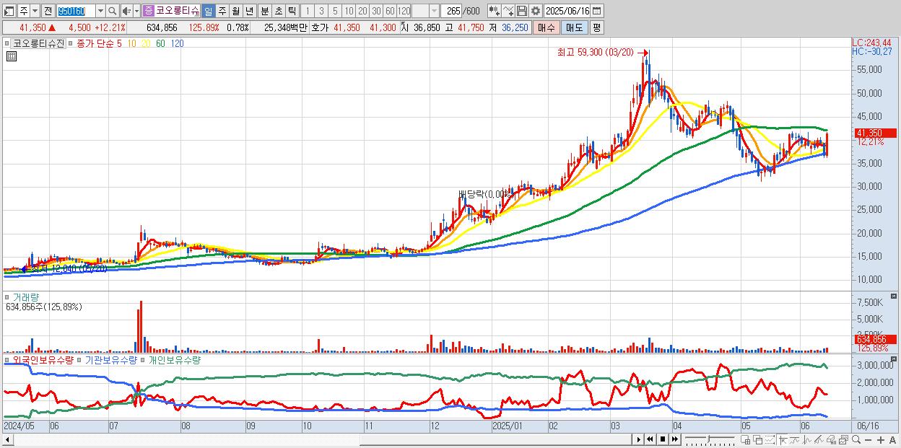The image size is (901, 448).
Task: Toggle the 외국인보유수량 legend checkbox
Action: [x=9, y=359]
